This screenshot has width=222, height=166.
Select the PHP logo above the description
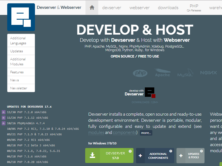click(x=140, y=73)
